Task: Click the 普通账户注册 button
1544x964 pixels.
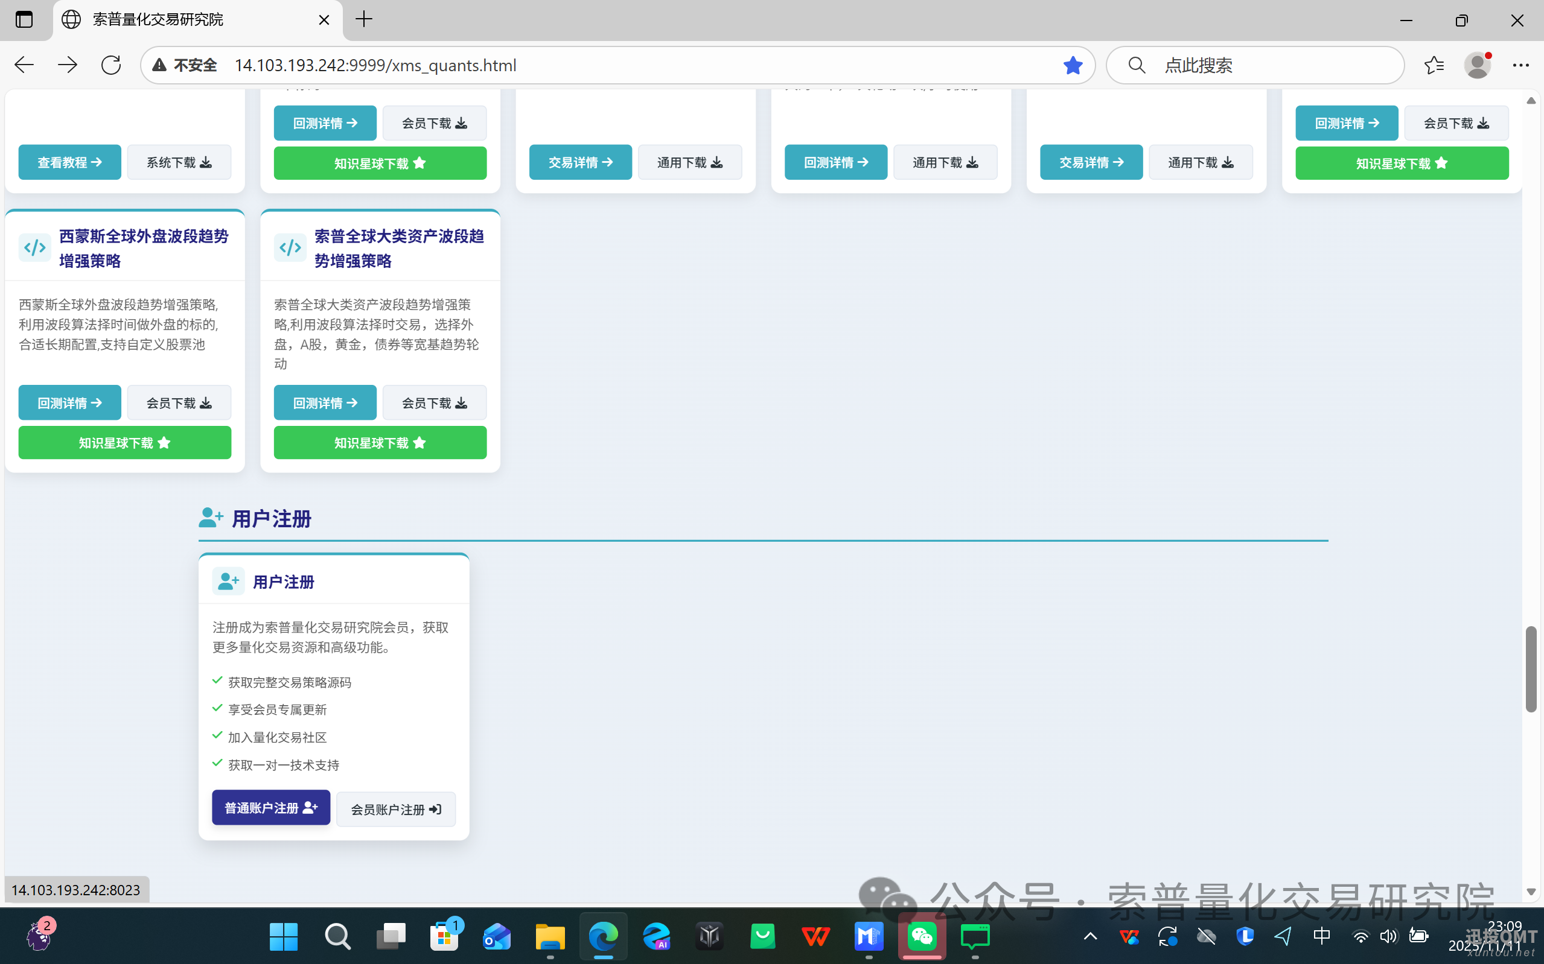Action: (x=270, y=807)
